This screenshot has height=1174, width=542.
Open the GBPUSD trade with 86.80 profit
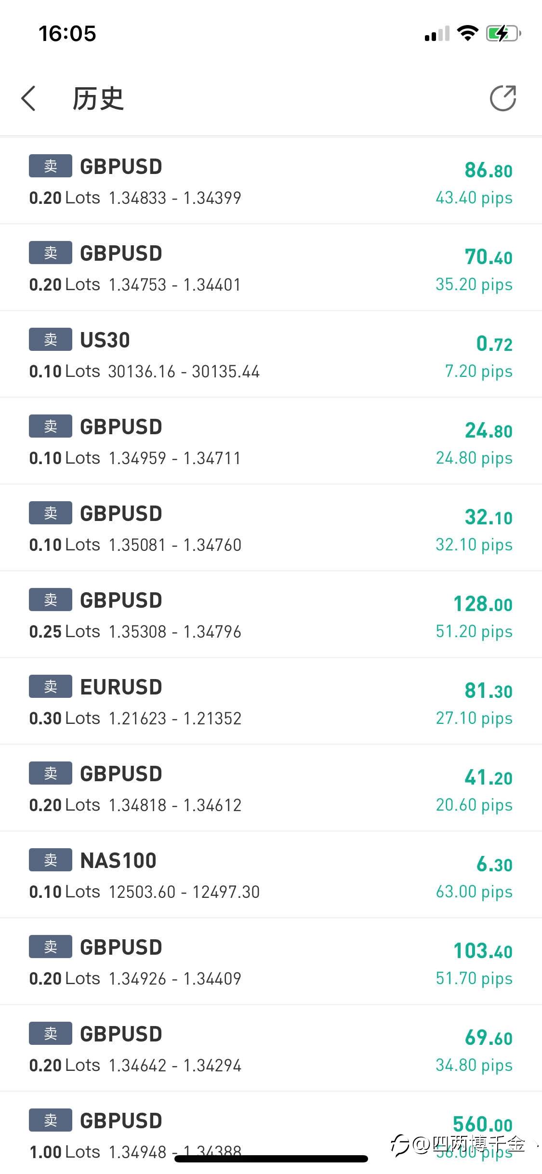[x=271, y=181]
